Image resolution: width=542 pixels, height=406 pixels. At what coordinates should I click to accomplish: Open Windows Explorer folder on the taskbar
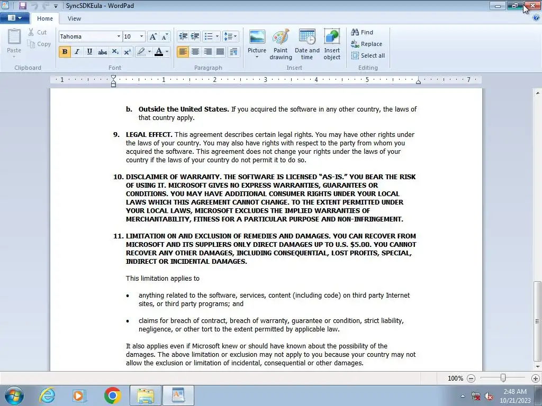(146, 395)
